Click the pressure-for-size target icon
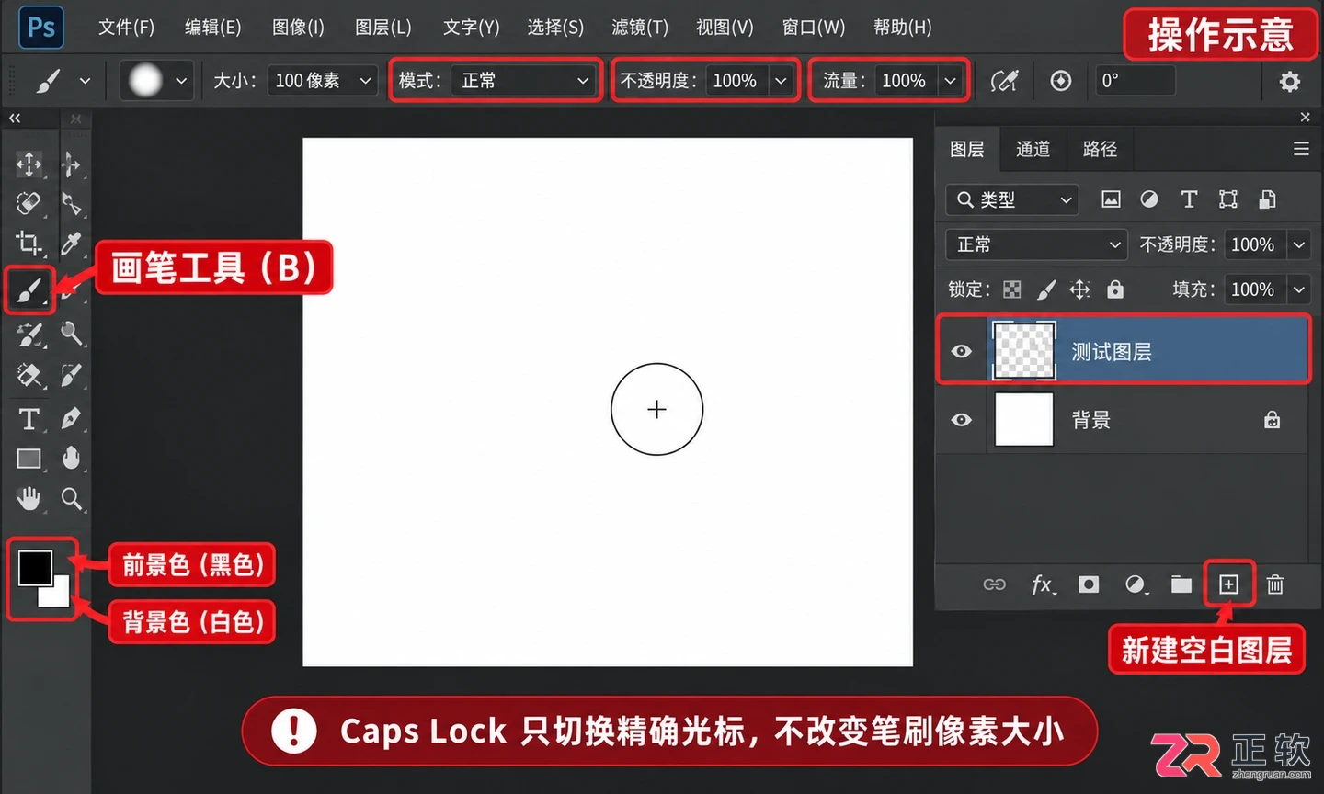The width and height of the screenshot is (1324, 794). [x=1061, y=81]
